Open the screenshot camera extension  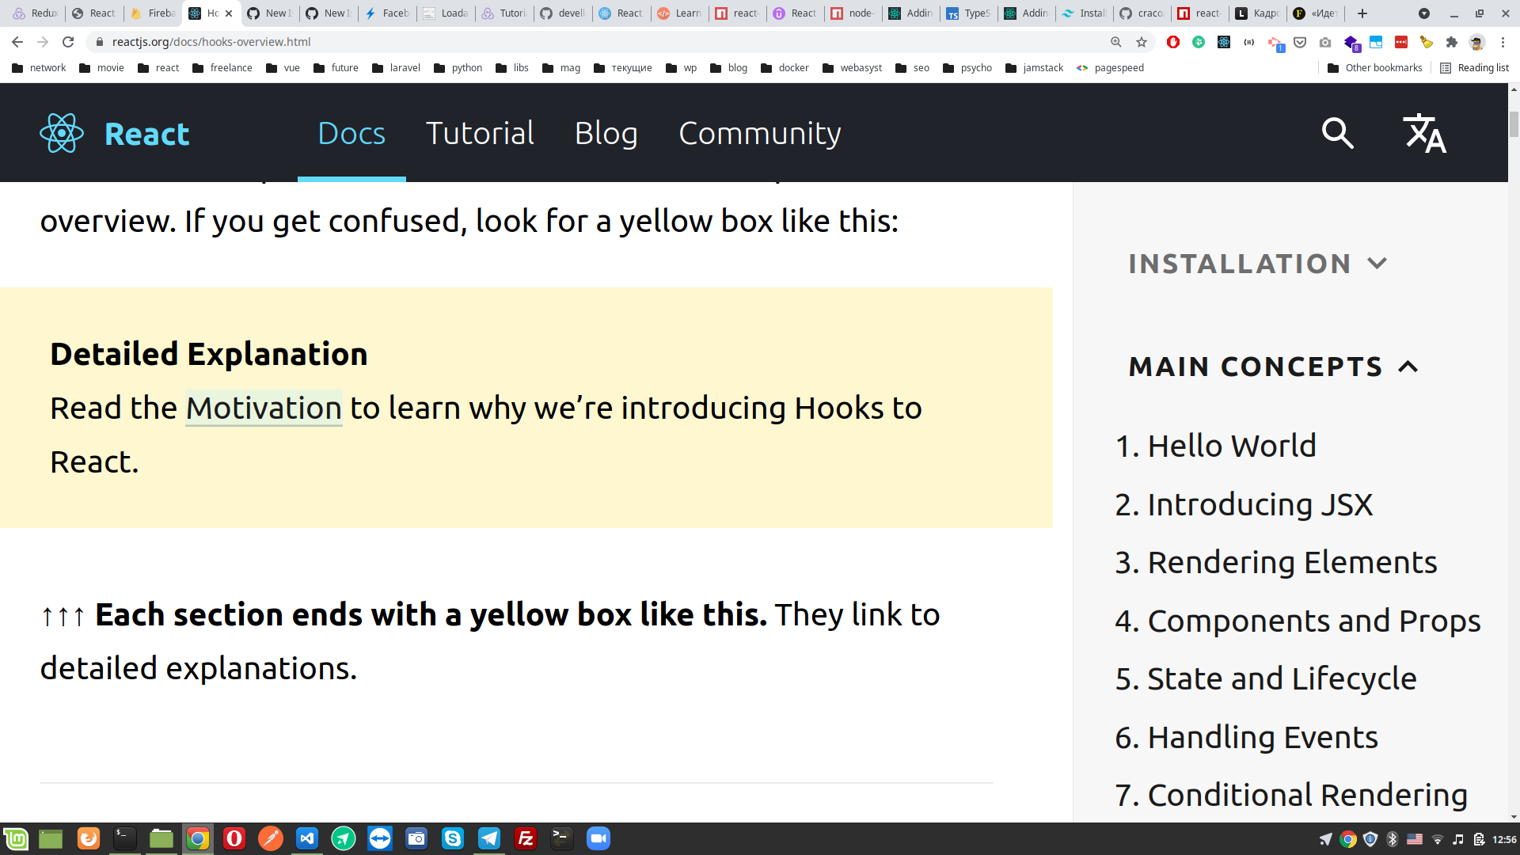(x=1324, y=42)
